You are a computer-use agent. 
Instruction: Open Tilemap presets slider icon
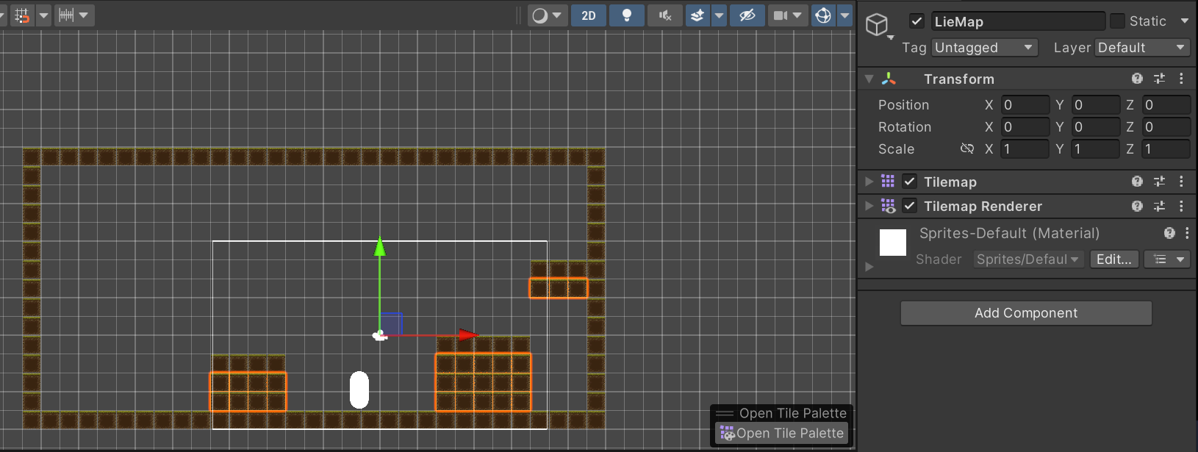[x=1159, y=182]
